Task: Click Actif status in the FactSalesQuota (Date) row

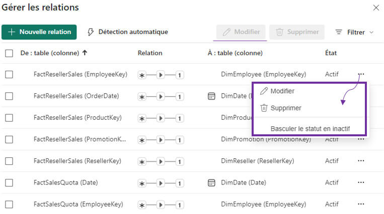Action: (x=332, y=182)
